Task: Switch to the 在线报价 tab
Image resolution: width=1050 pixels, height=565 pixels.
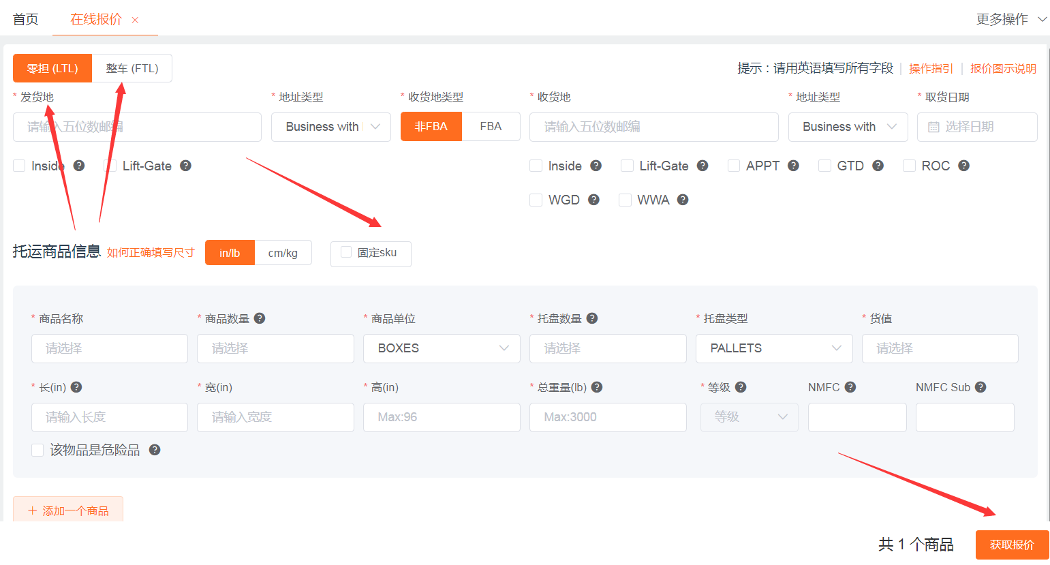Action: (96, 19)
